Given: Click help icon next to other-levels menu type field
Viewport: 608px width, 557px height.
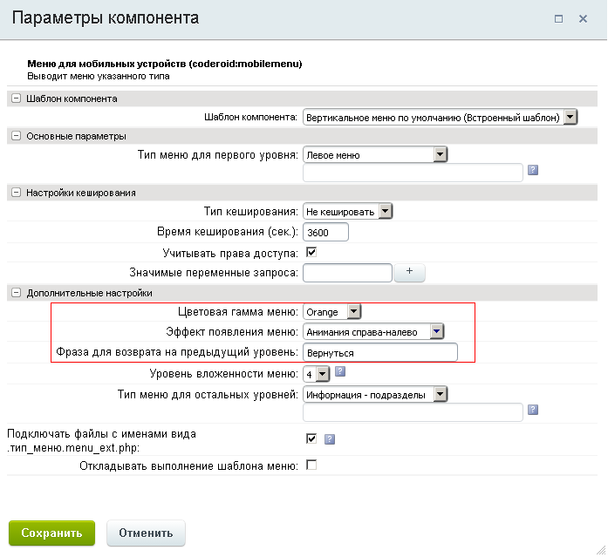Looking at the screenshot, I should (x=533, y=410).
